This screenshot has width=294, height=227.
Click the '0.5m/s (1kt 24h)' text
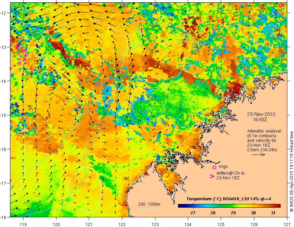[x=262, y=150]
